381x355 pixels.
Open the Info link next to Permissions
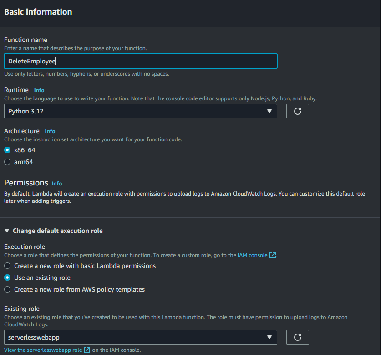tap(56, 184)
